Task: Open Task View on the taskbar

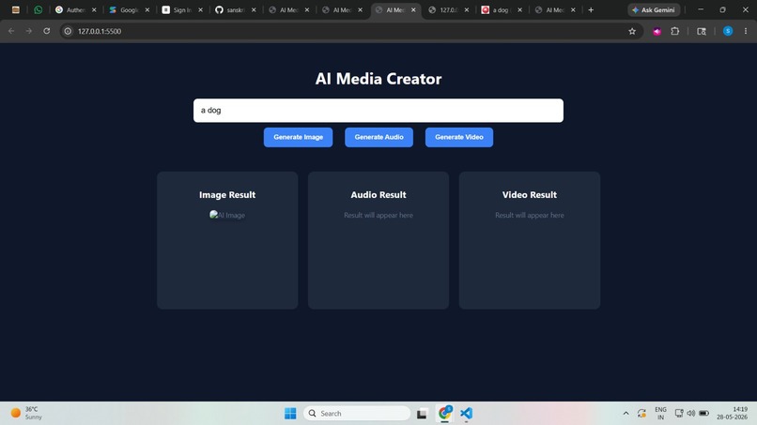Action: pyautogui.click(x=422, y=414)
